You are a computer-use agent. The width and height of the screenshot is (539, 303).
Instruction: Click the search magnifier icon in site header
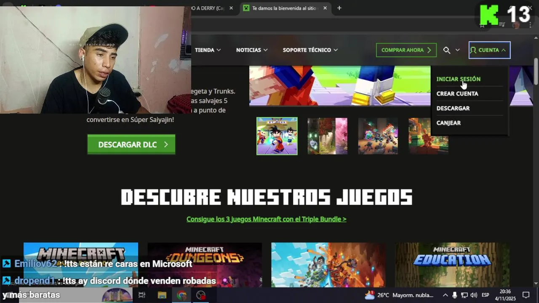click(447, 50)
